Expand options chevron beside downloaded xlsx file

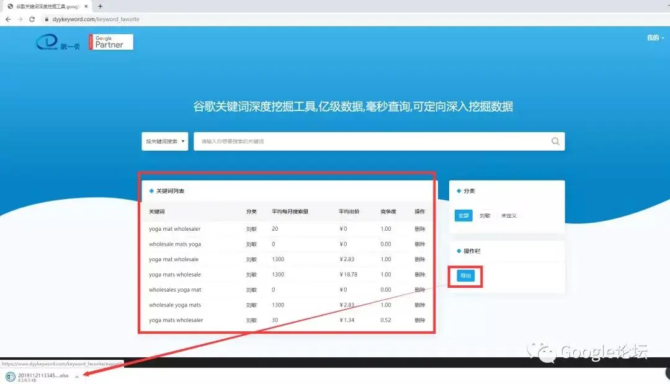[76, 377]
